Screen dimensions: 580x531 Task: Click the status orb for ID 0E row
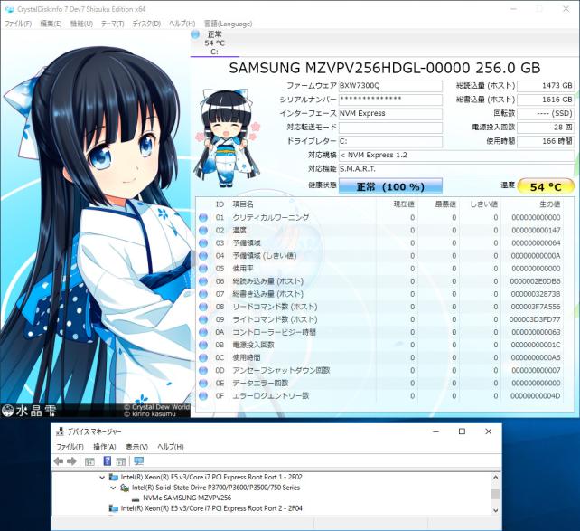pos(203,384)
